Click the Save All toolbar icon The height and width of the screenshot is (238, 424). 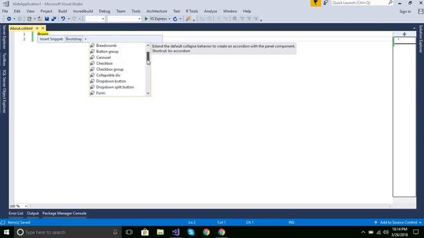(54, 19)
